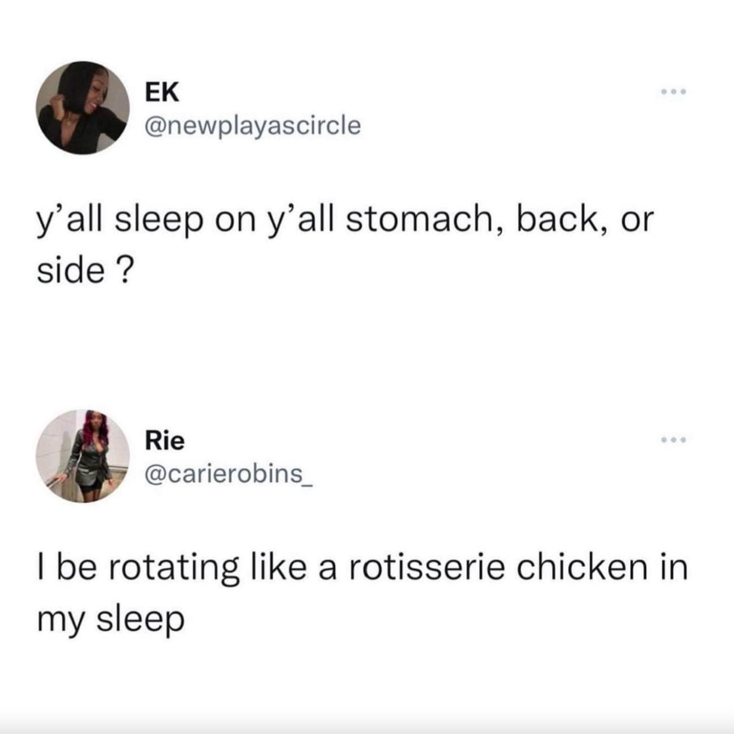
Task: Click Rie's round profile picture
Action: point(83,456)
